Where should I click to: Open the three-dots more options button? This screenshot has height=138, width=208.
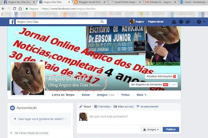point(174,84)
